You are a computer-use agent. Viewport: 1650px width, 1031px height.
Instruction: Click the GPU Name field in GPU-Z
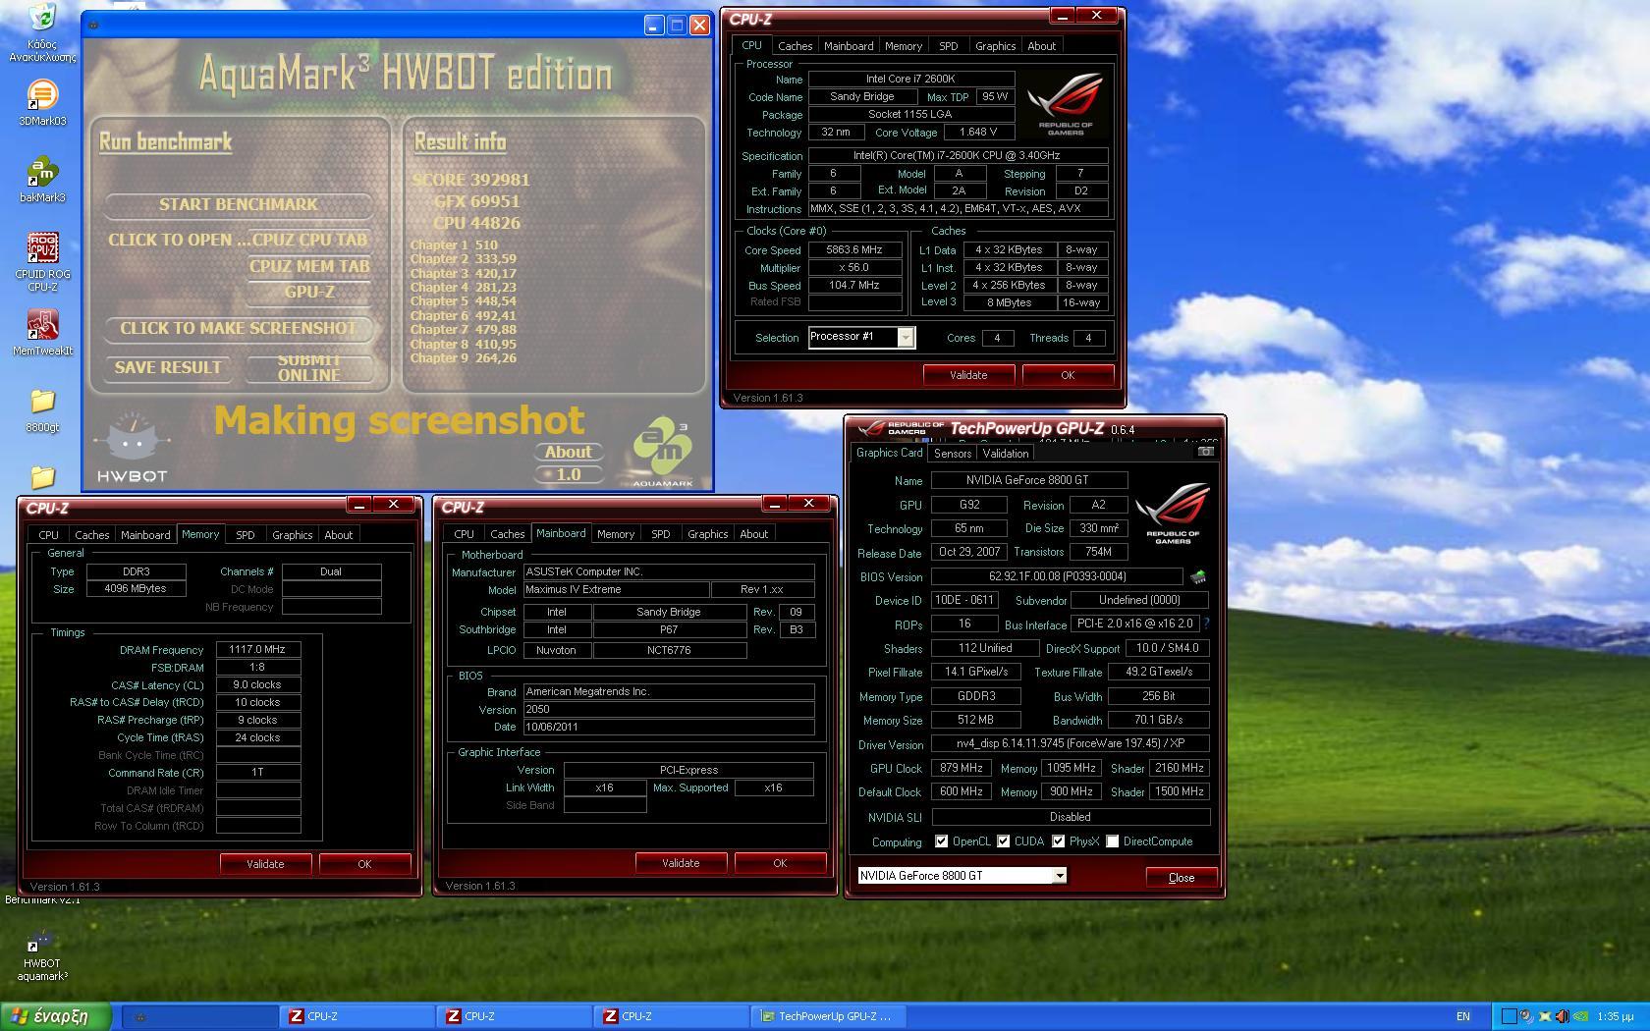(x=1028, y=480)
